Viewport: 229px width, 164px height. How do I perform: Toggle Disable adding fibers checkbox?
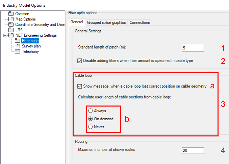pos(80,60)
